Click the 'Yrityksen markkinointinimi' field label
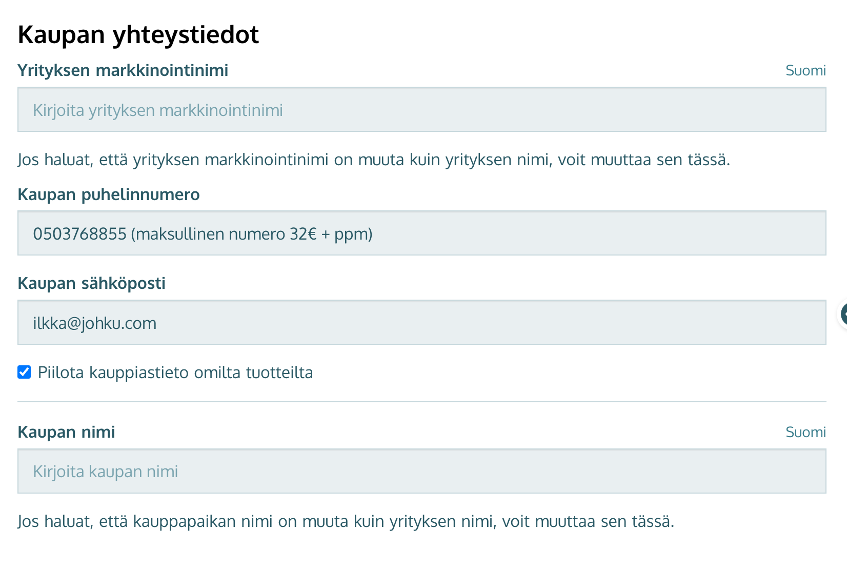 pyautogui.click(x=123, y=70)
